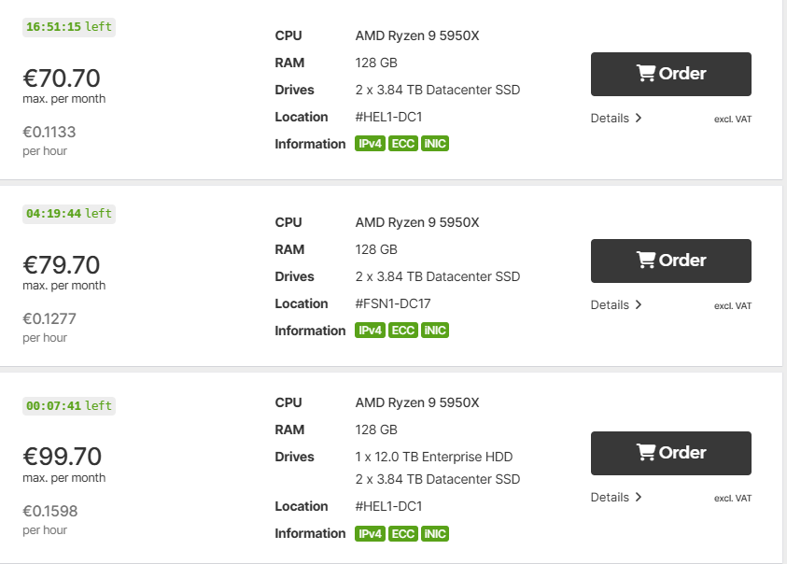
Task: Order the €70.70 HEL1-DC1 server
Action: click(671, 74)
